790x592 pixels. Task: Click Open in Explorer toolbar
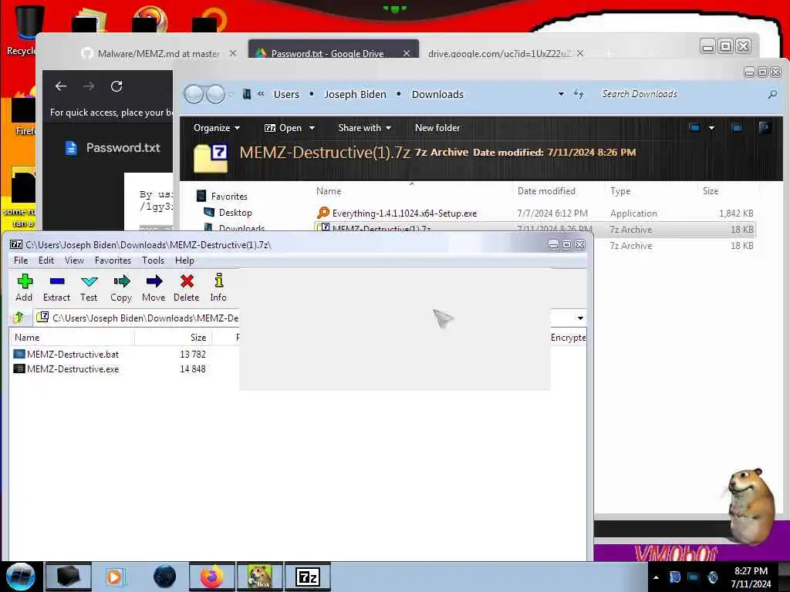click(x=284, y=128)
